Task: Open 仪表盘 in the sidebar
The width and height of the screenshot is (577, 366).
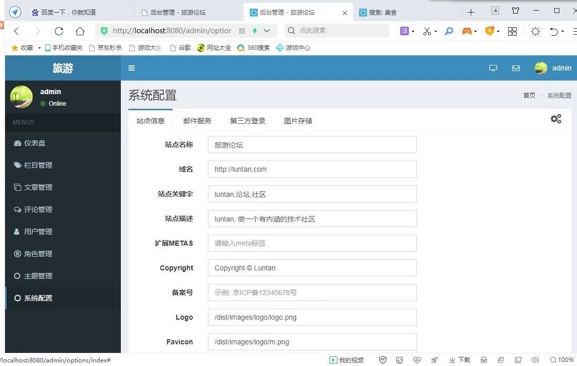Action: [x=63, y=143]
